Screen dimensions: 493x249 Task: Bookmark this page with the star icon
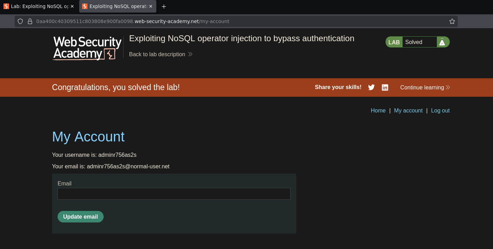coord(452,21)
